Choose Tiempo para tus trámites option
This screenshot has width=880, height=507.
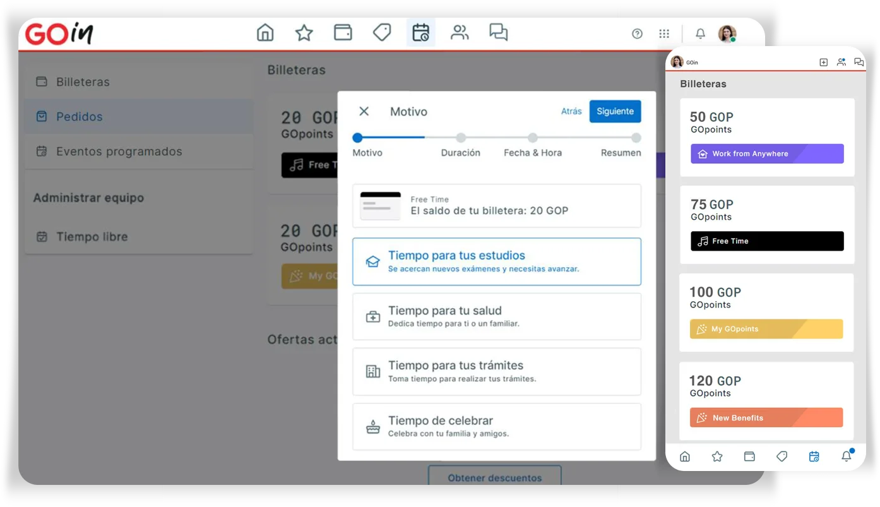(x=497, y=371)
